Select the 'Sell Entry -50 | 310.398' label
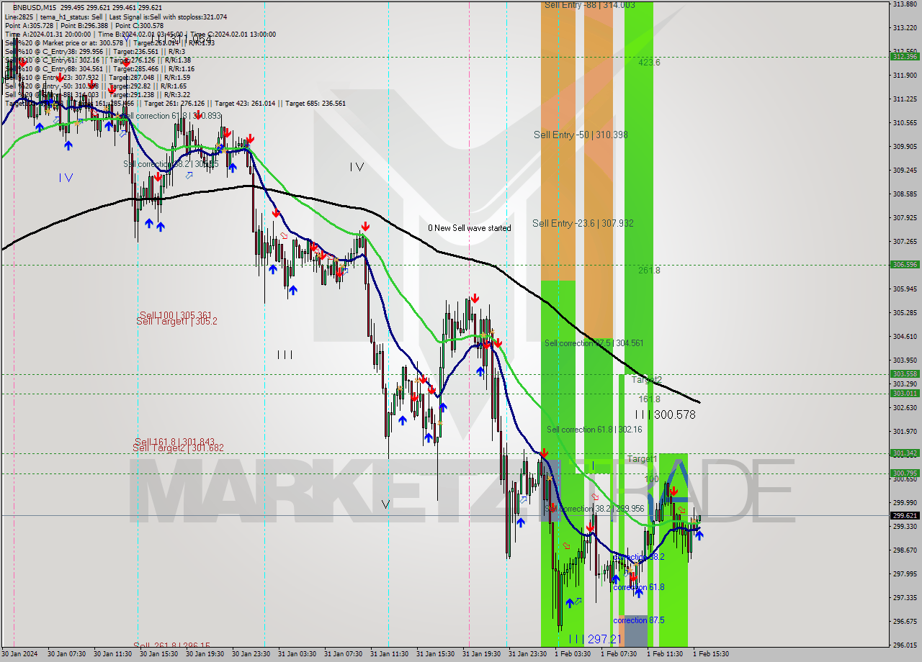 tap(581, 135)
